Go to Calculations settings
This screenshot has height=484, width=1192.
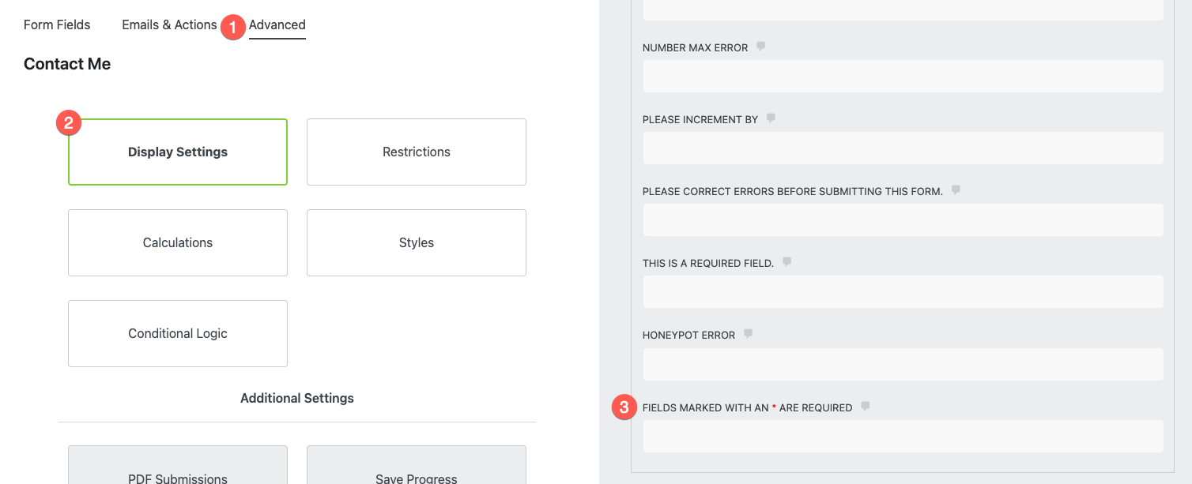[x=178, y=243]
